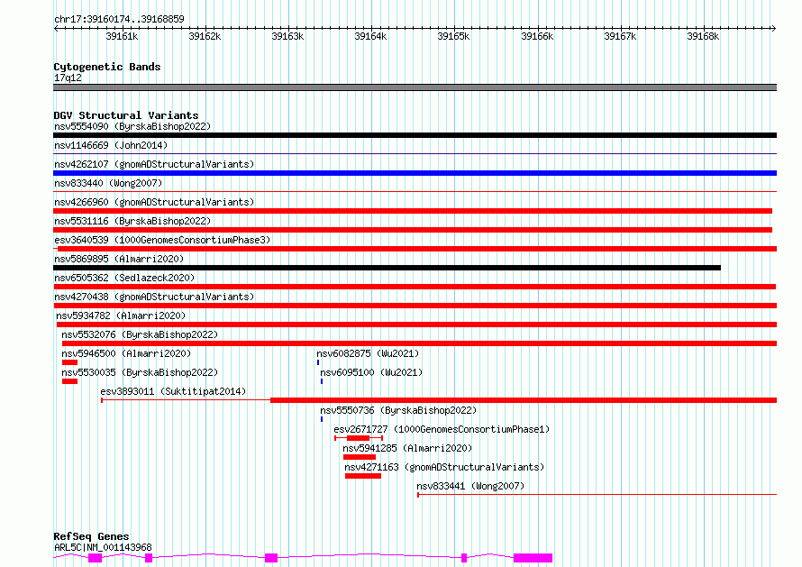Viewport: 802px width, 567px height.
Task: Select the Cytogenetic Bands track title
Action: pos(107,67)
